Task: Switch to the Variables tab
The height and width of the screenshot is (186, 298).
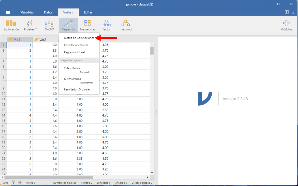Action: coord(27,12)
